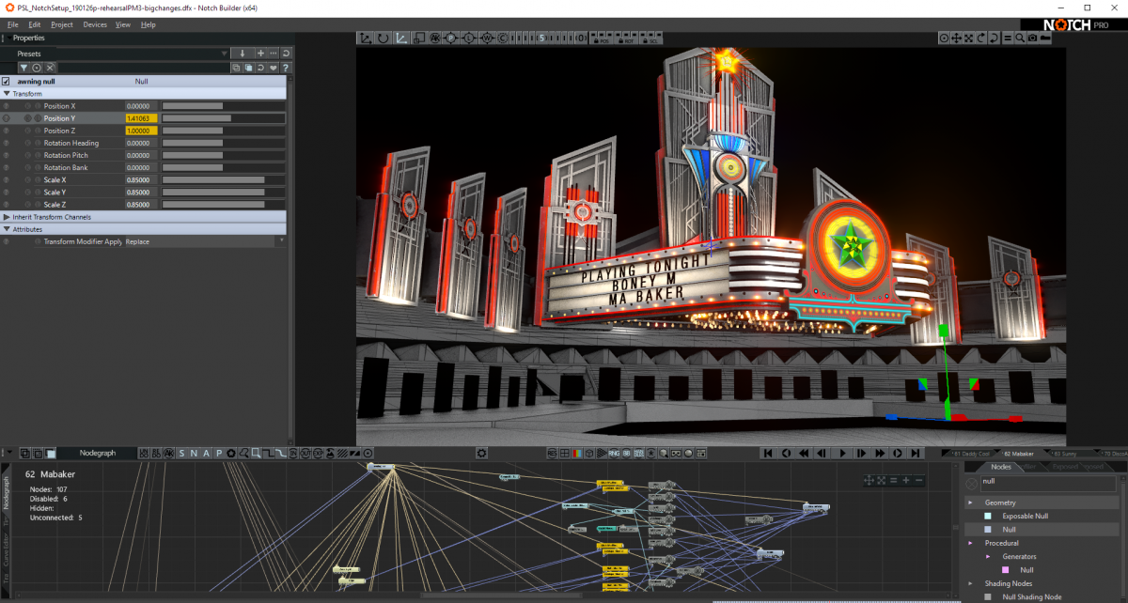Click the POS lock icon in viewport toolbar
Screen dimensions: 1128x603
pyautogui.click(x=601, y=39)
